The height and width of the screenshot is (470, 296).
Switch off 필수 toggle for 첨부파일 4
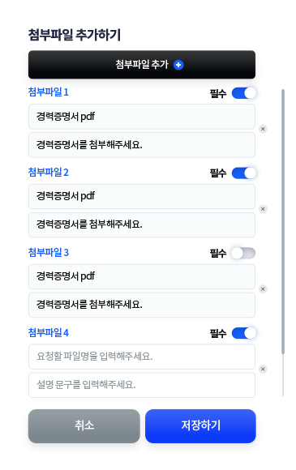[x=243, y=333]
